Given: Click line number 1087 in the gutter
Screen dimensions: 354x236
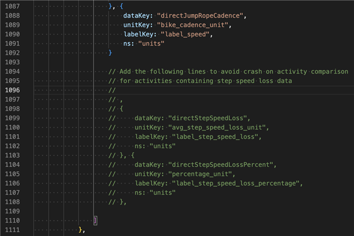Looking at the screenshot, I should click(x=12, y=6).
